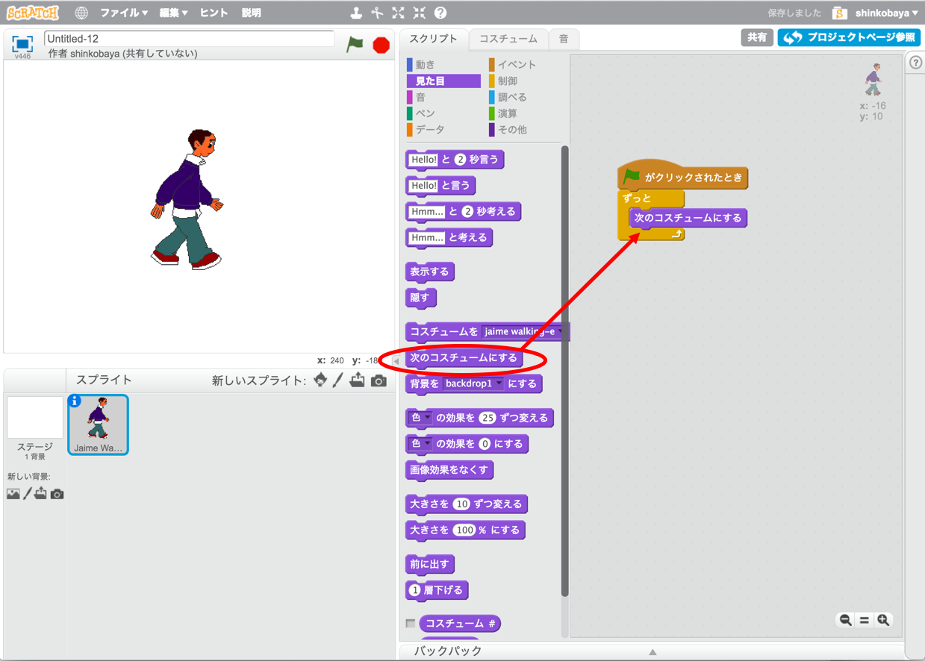
Task: Choose new sprite from library
Action: [x=321, y=380]
